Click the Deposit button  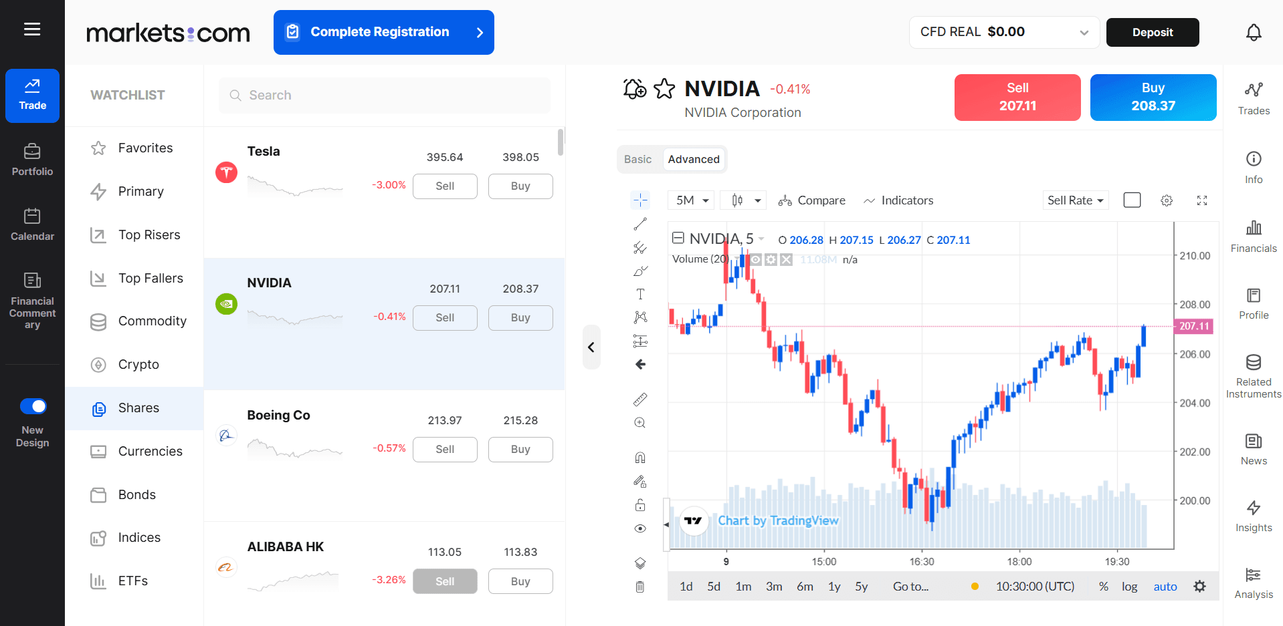point(1153,32)
